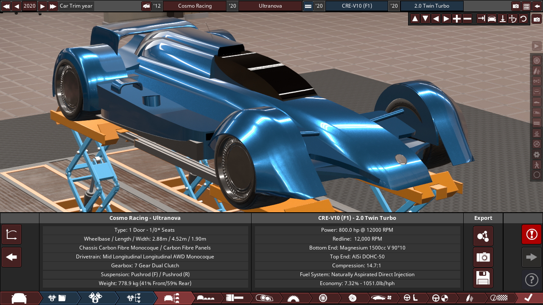Image resolution: width=543 pixels, height=305 pixels.
Task: Click the Car Trim year label
Action: point(76,6)
